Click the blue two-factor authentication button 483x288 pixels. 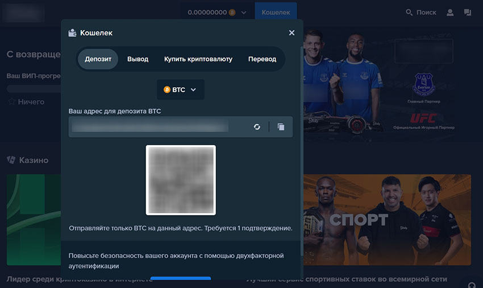pyautogui.click(x=181, y=278)
